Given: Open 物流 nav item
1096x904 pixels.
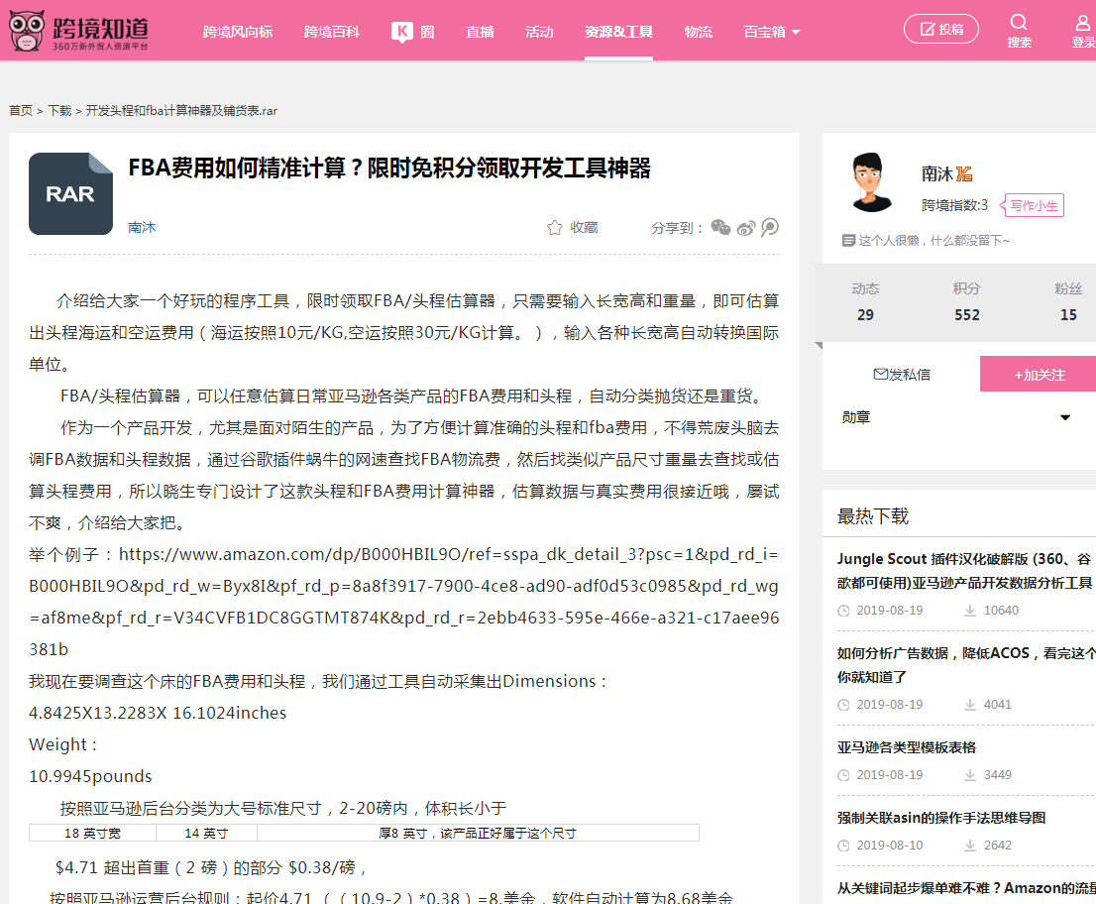Looking at the screenshot, I should pos(699,32).
